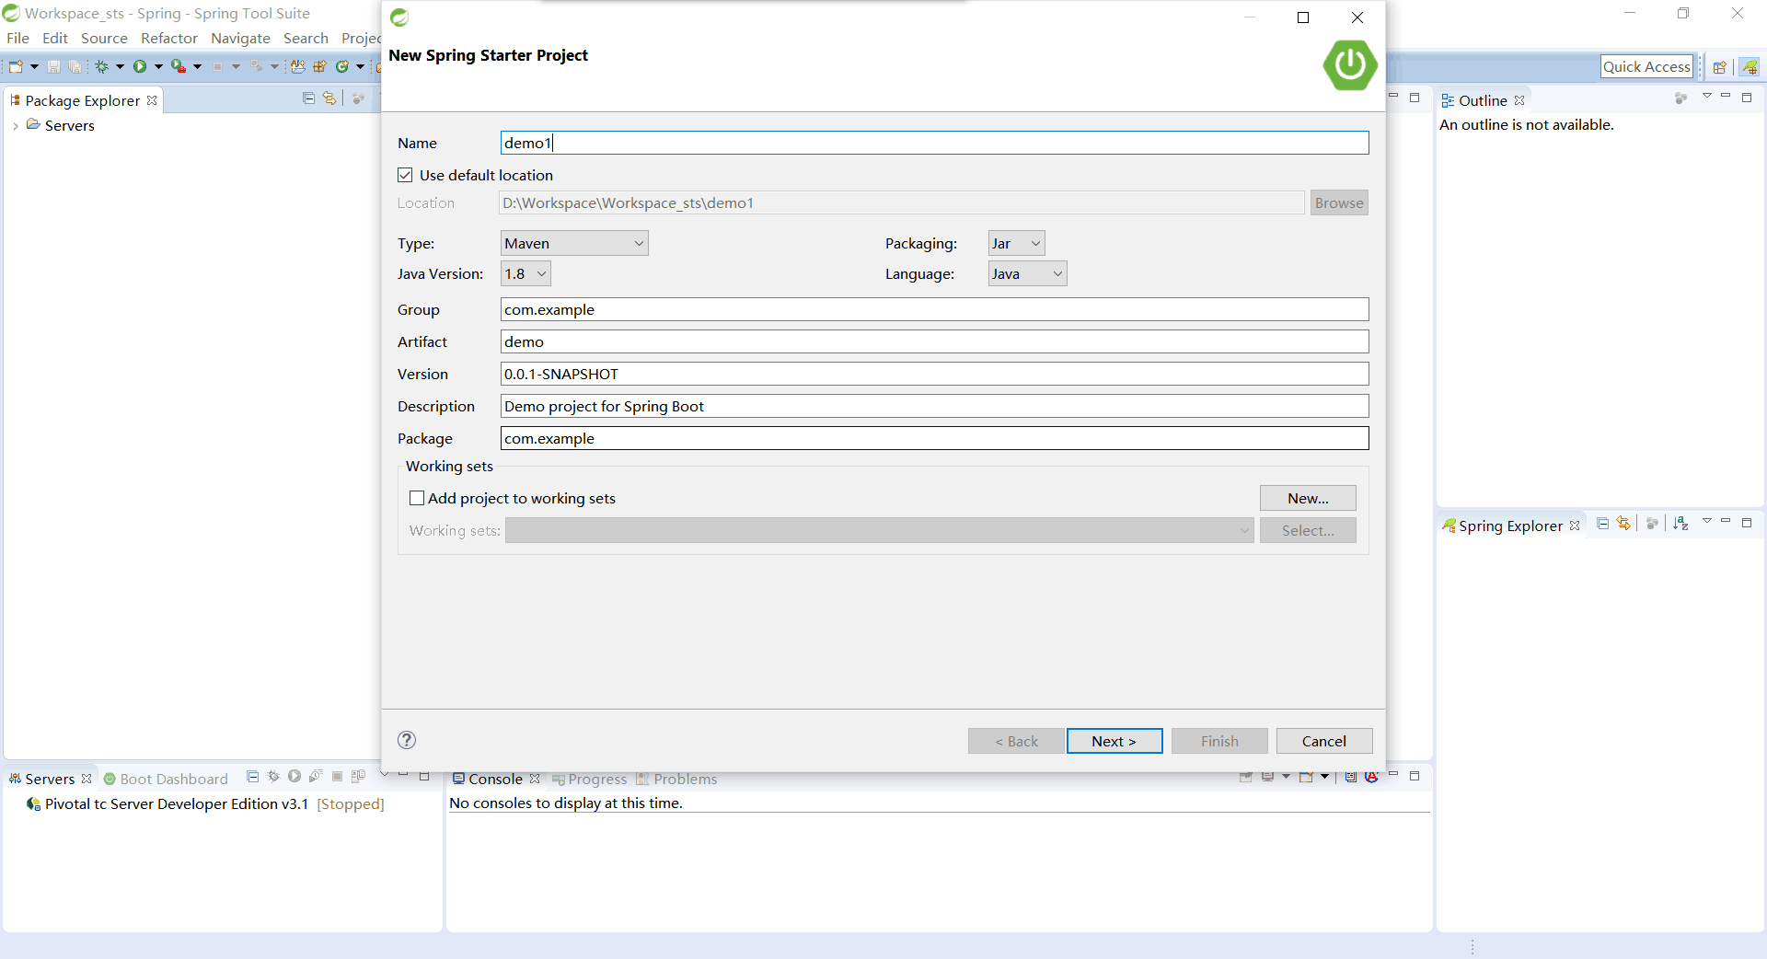Click the Description input field
Image resolution: width=1767 pixels, height=959 pixels.
coord(934,406)
